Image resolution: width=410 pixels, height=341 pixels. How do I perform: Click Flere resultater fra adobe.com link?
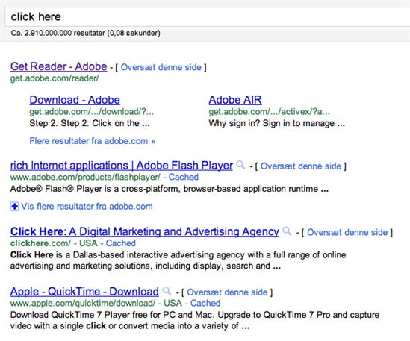93,141
